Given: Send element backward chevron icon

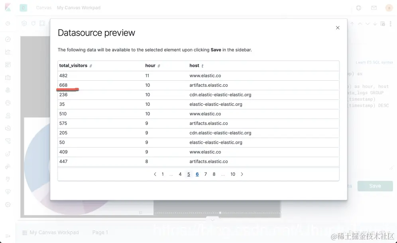Looking at the screenshot, I should point(368,24).
